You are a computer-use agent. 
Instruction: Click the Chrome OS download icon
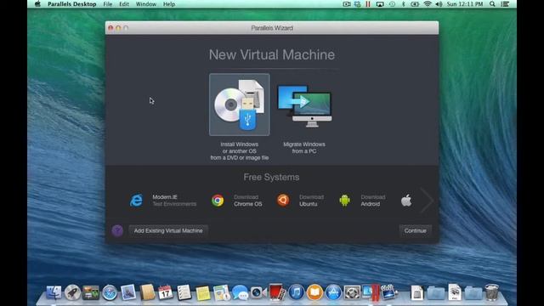218,201
